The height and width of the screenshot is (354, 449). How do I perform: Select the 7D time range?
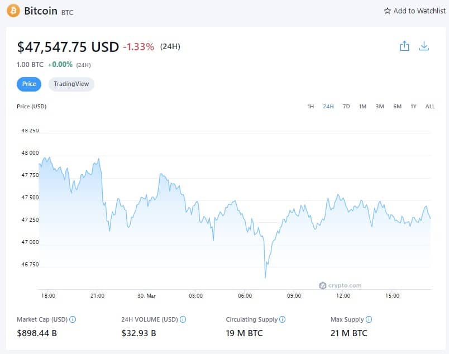click(346, 106)
